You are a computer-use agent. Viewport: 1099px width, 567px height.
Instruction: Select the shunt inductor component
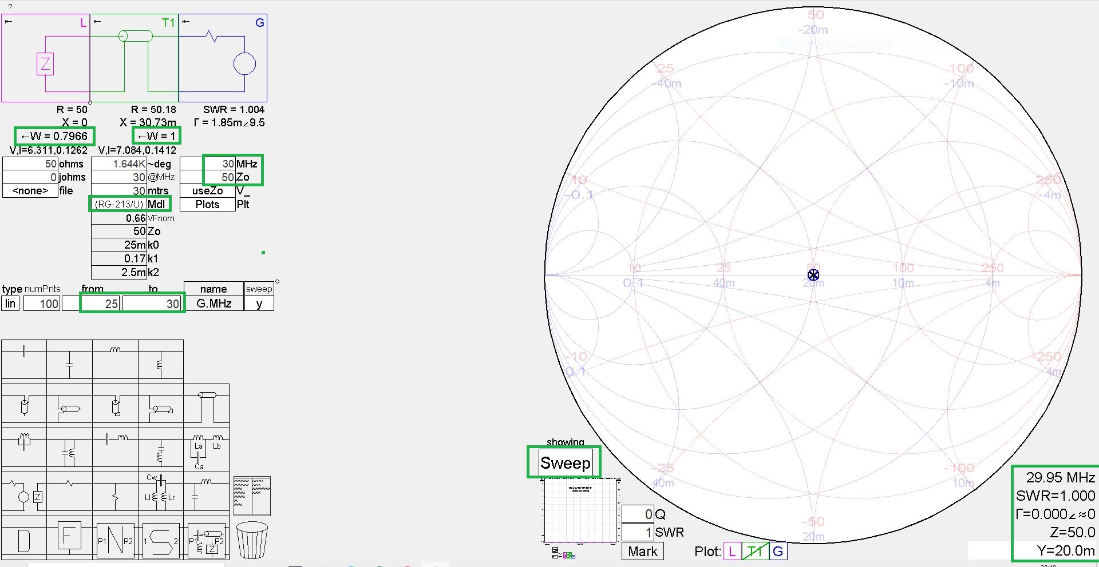click(x=160, y=361)
